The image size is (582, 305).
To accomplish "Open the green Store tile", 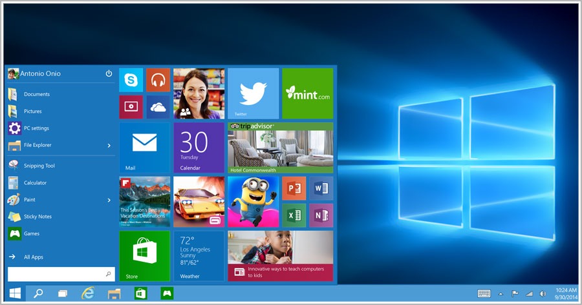I will 144,255.
